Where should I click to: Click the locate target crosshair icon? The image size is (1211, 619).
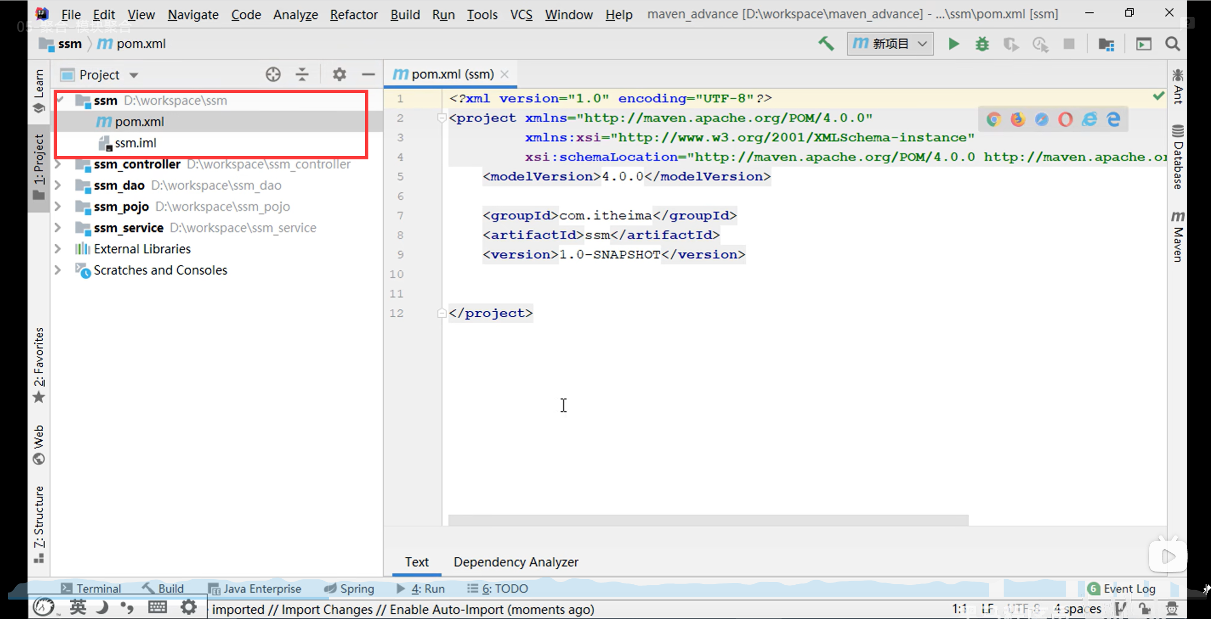click(273, 74)
